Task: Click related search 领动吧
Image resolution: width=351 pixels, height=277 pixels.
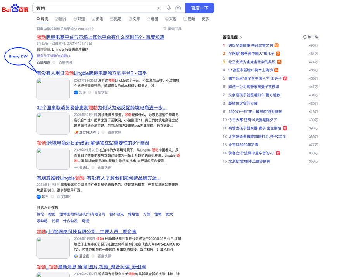Action: 42,221
